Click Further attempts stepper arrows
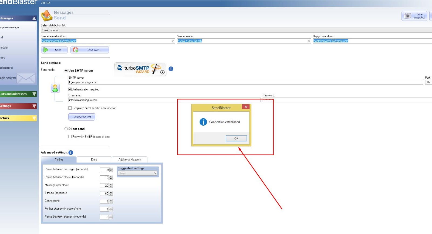432x234 pixels. pyautogui.click(x=111, y=209)
